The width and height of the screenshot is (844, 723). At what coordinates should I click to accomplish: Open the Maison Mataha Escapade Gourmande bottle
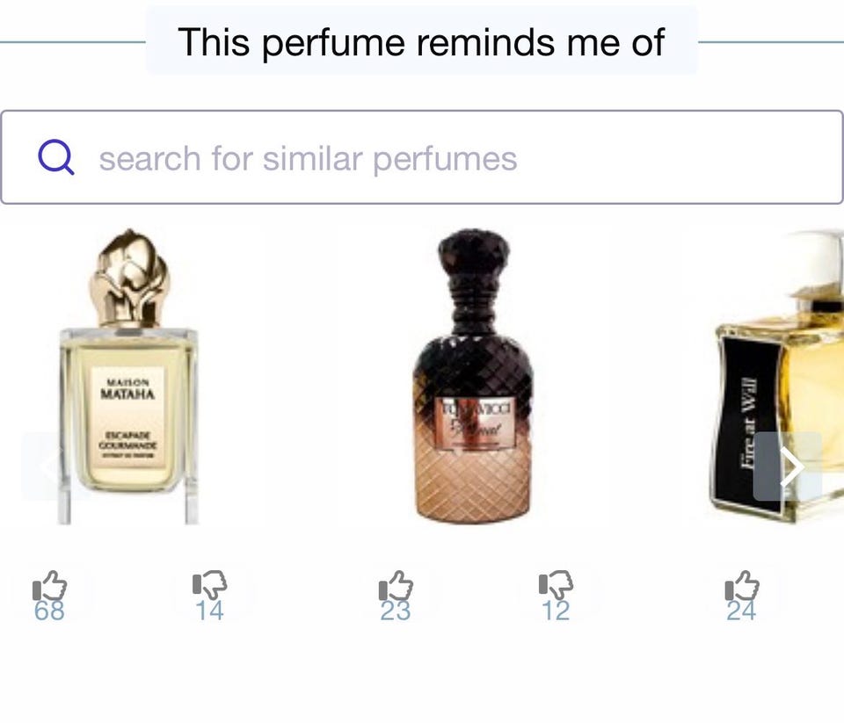click(x=128, y=377)
